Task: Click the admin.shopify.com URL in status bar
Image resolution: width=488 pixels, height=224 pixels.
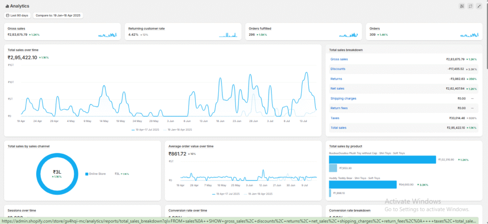Action: 238,221
